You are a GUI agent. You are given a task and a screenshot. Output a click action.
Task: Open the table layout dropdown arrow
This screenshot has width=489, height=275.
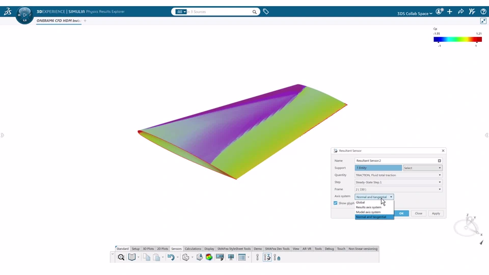coord(248,257)
